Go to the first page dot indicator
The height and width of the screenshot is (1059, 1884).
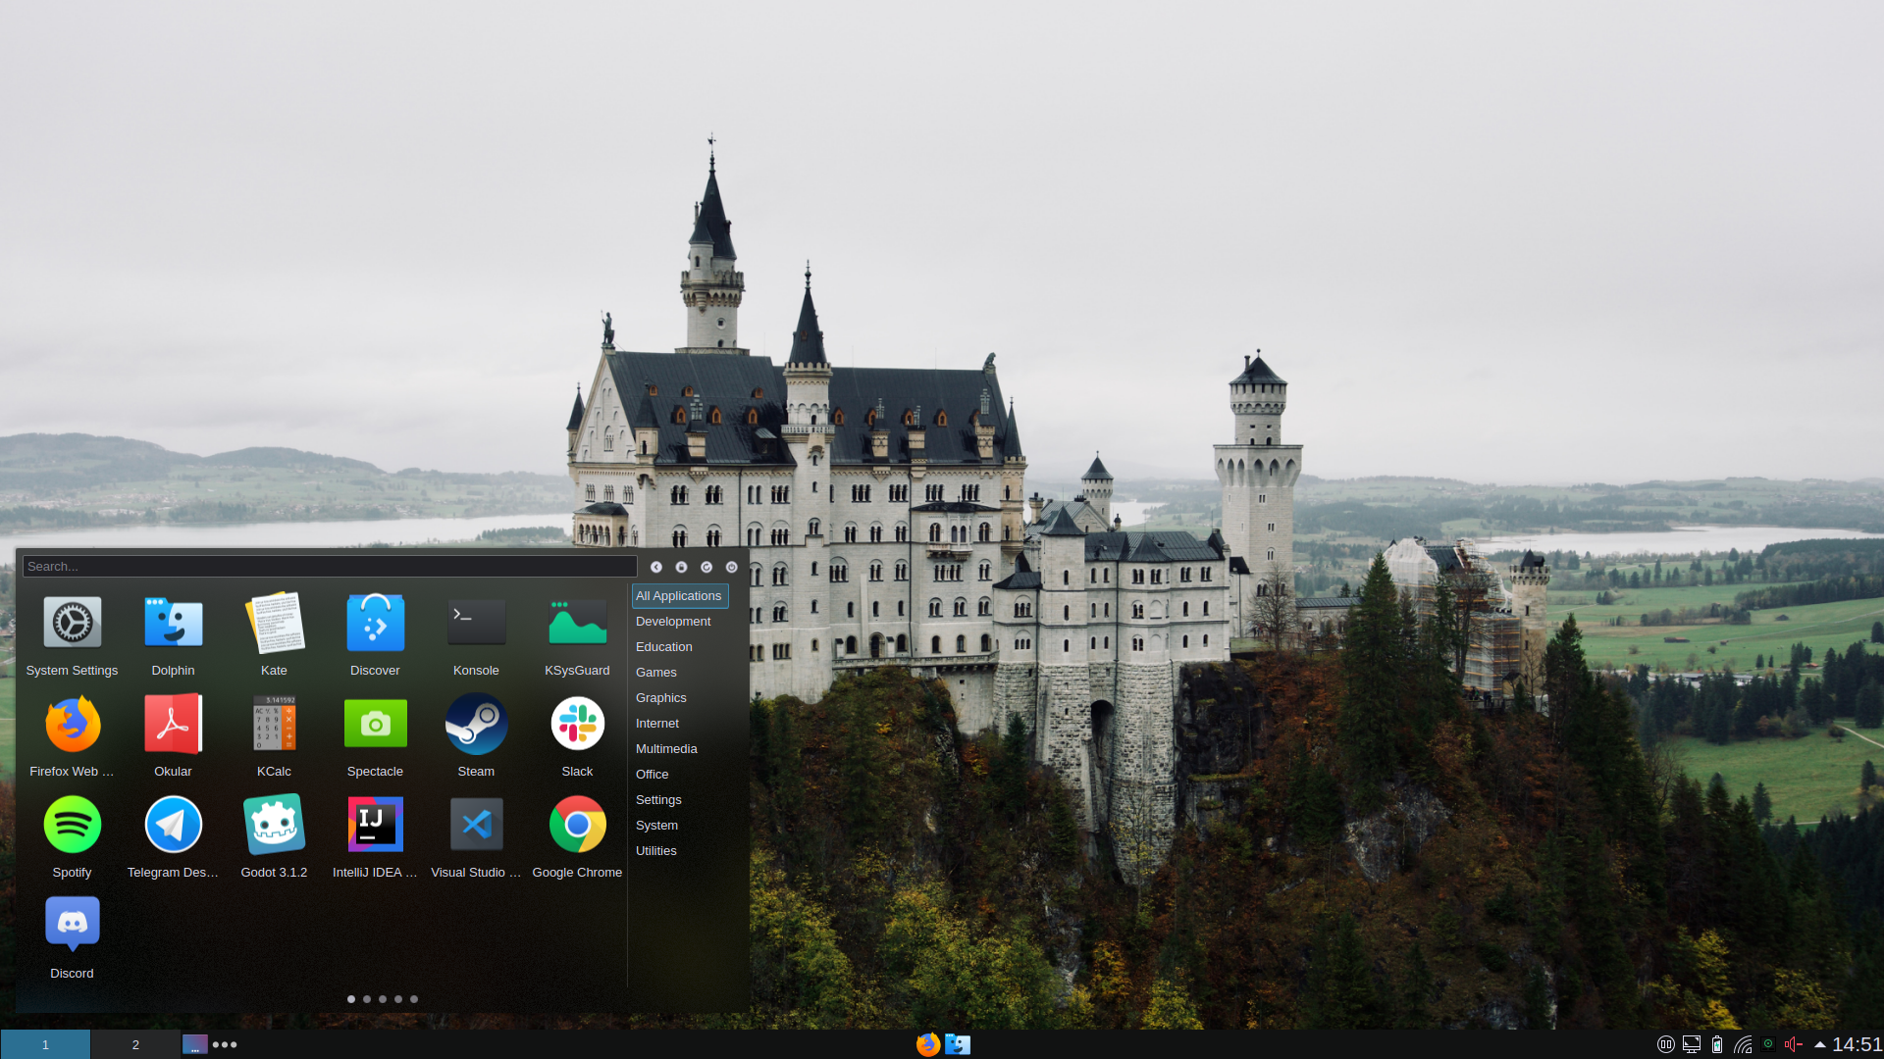point(351,999)
